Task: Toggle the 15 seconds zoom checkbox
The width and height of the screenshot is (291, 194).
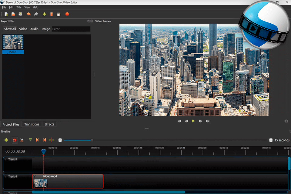Action: 271,140
